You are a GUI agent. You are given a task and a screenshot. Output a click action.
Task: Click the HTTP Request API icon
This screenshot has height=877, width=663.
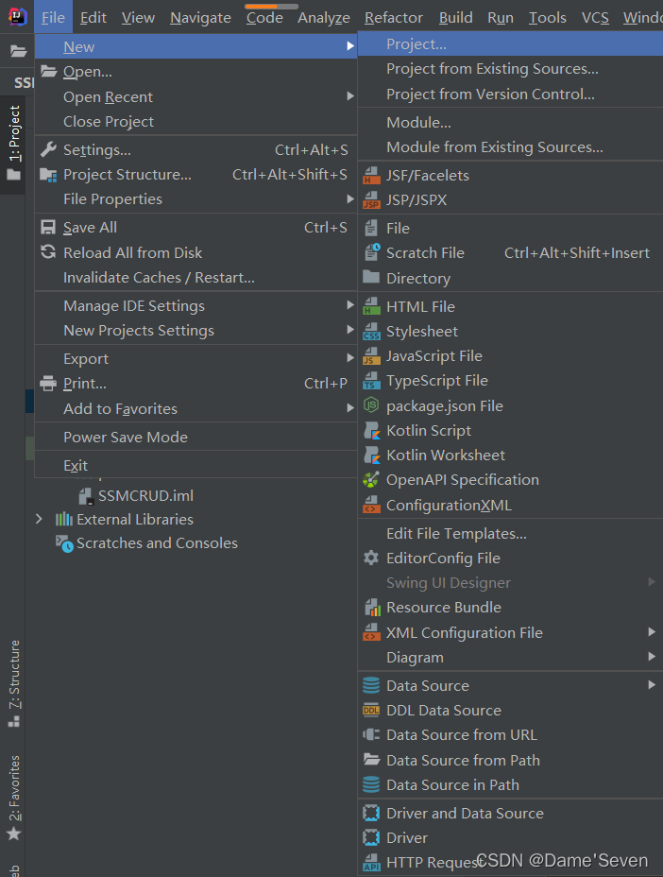click(x=371, y=862)
